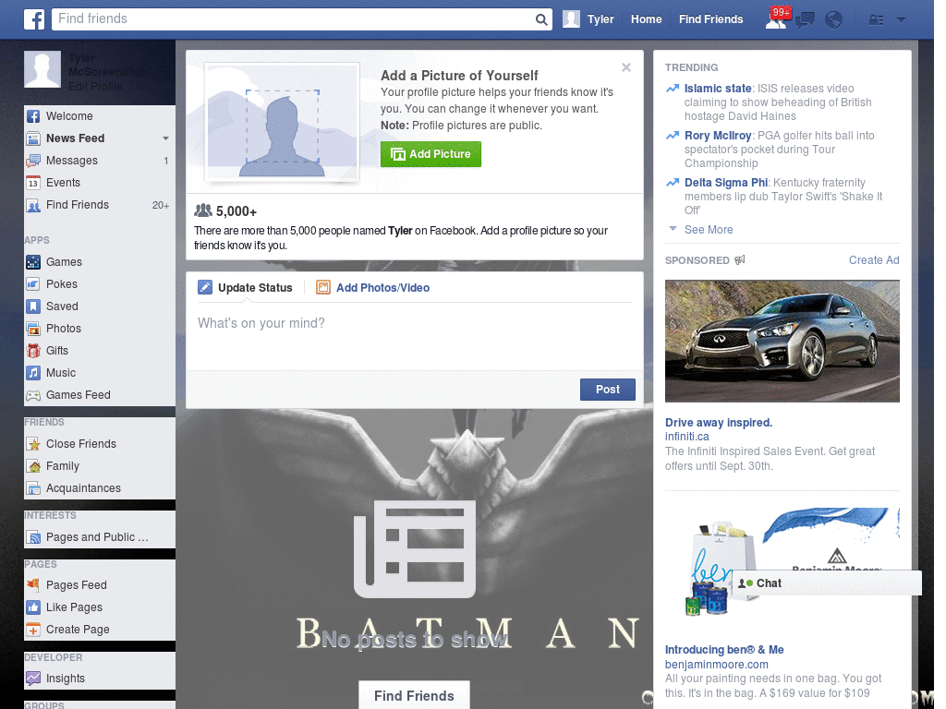Open the notifications globe icon
Screen dimensions: 946x709
pos(834,20)
